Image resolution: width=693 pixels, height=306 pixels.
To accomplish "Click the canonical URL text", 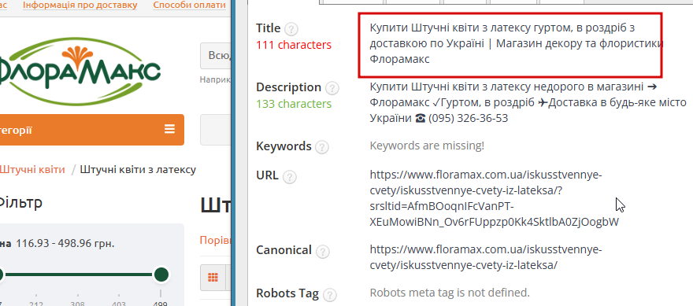I will click(x=486, y=257).
